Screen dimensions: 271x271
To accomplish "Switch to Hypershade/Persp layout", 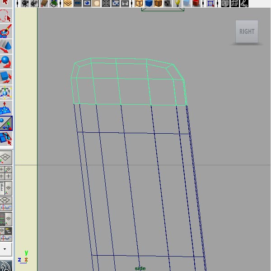I will pos(6,219).
